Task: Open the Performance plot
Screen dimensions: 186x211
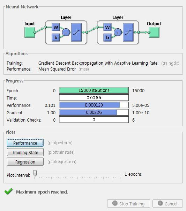Action: [25, 143]
